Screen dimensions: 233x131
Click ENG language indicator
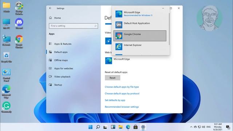click(x=209, y=127)
